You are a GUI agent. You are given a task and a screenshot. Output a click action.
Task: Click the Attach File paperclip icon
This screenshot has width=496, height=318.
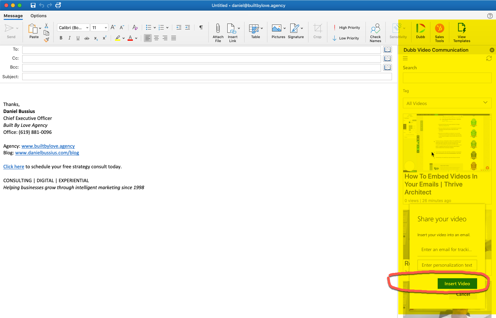[x=218, y=29]
